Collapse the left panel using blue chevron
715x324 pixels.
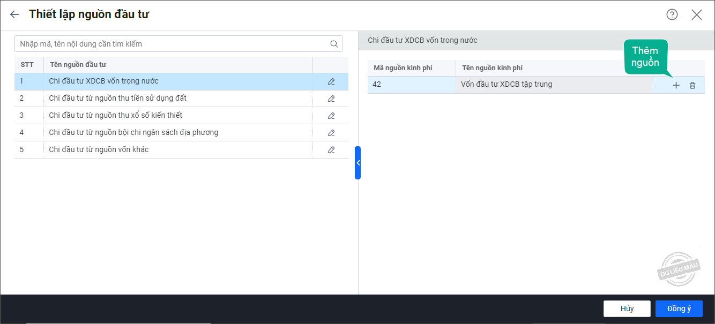coord(358,163)
